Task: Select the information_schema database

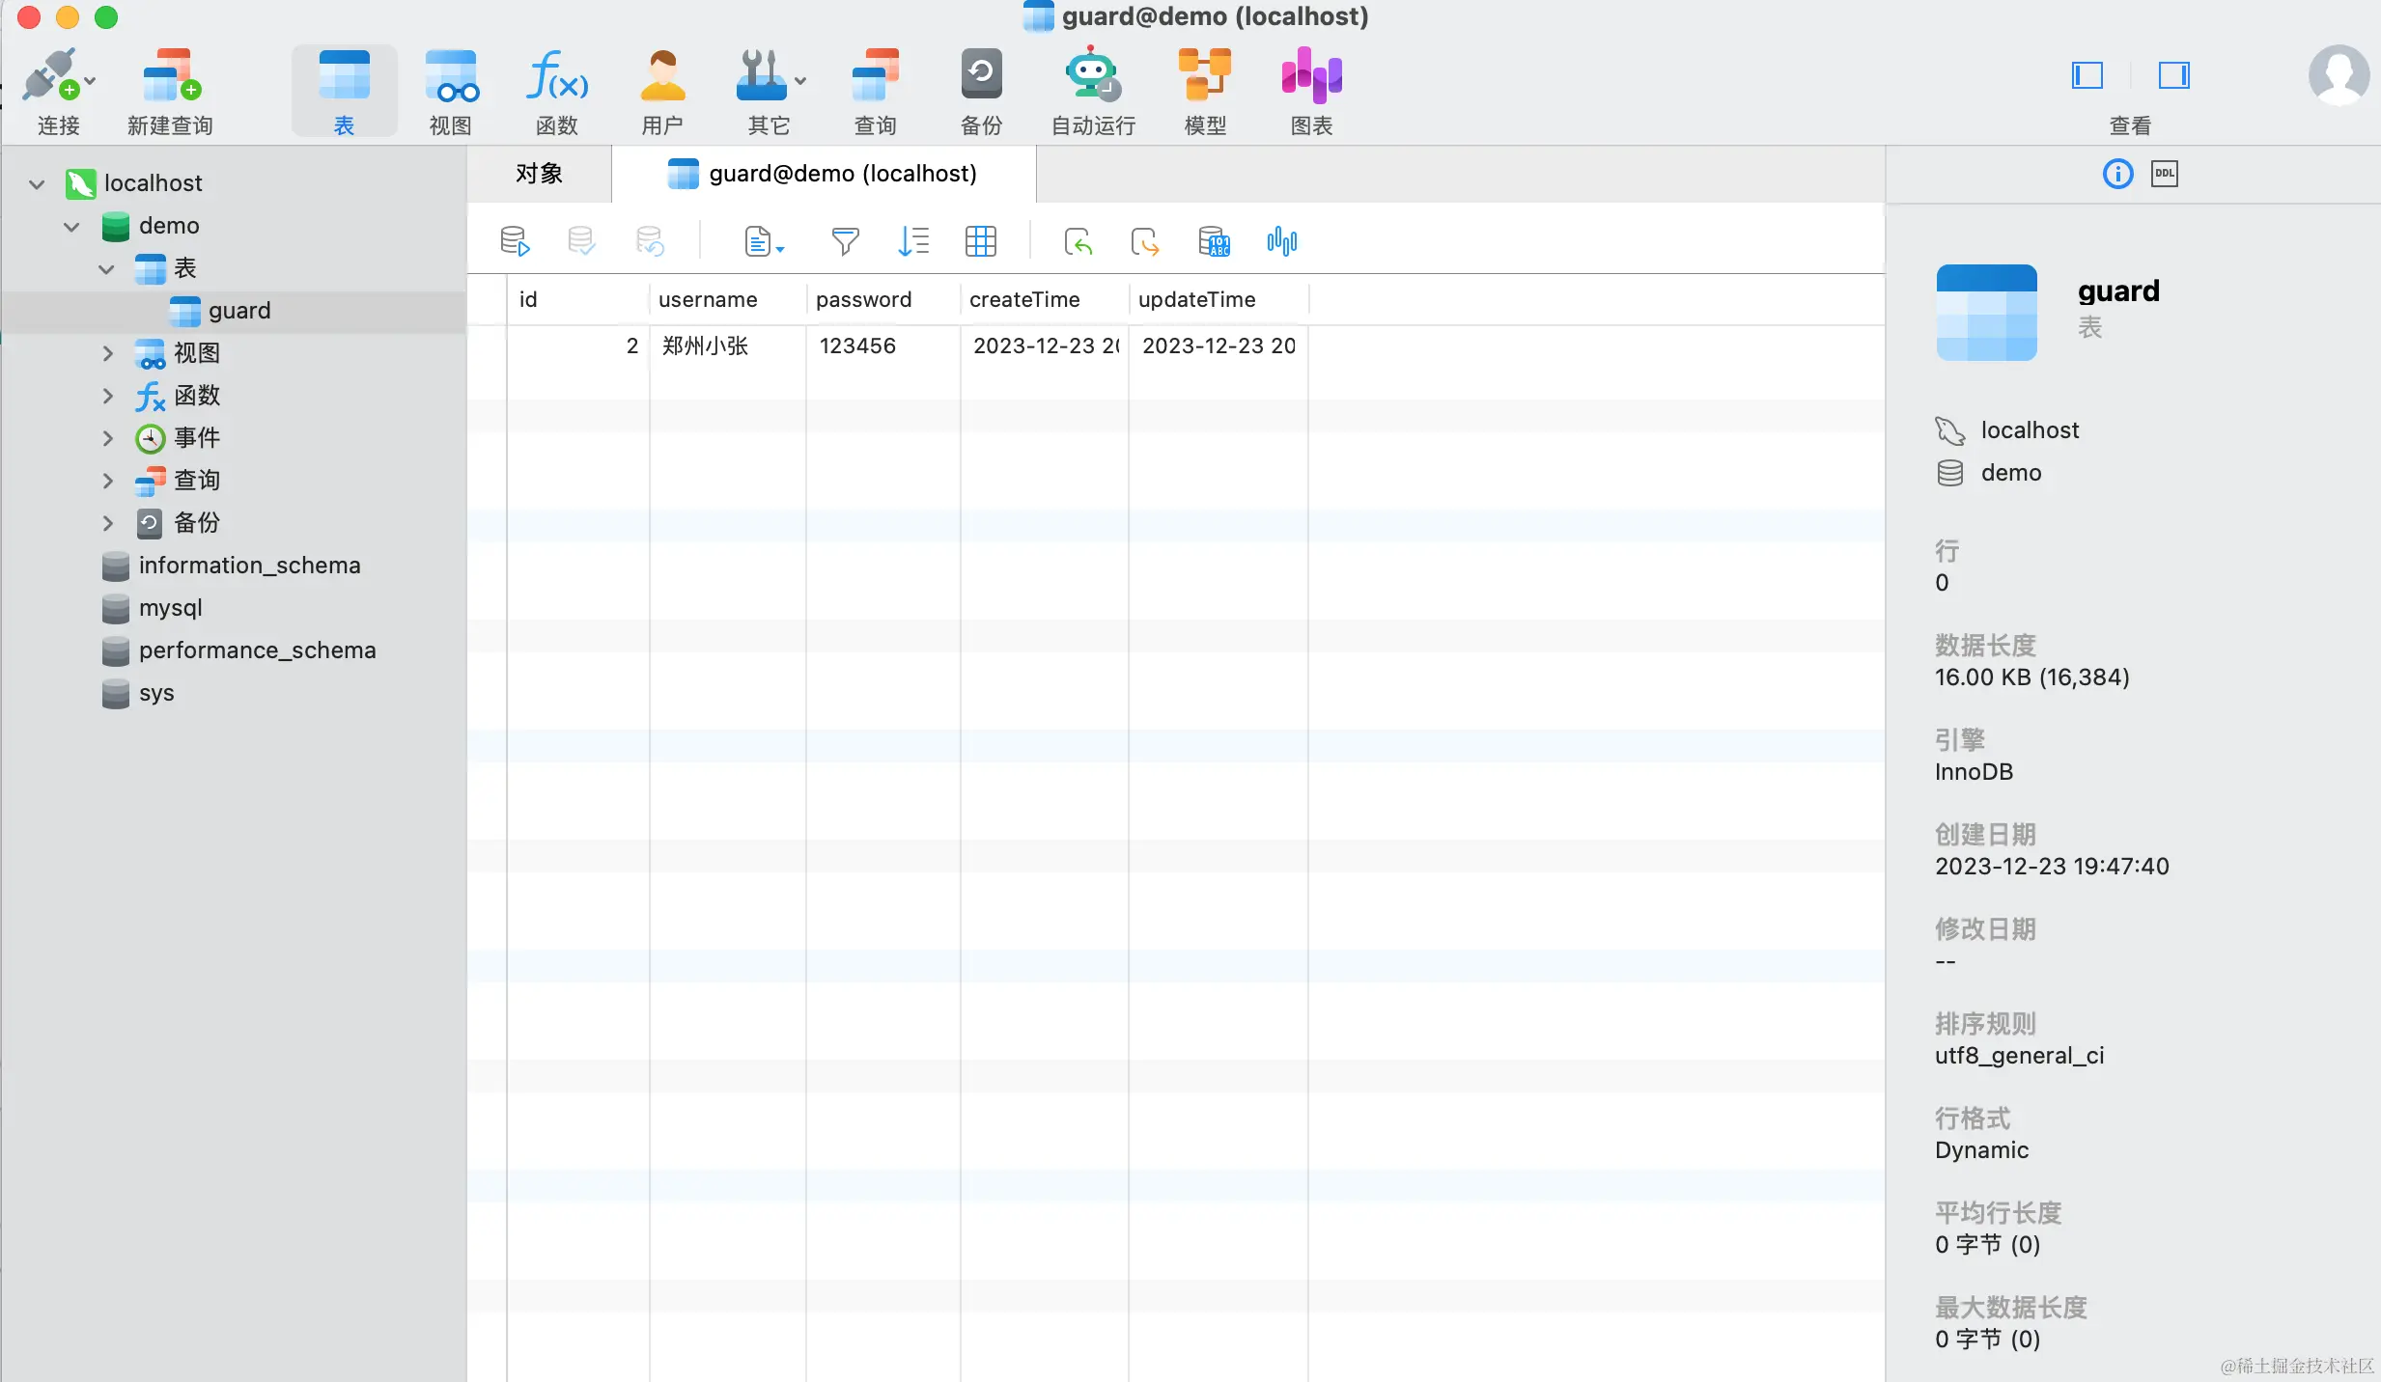Action: 249,566
